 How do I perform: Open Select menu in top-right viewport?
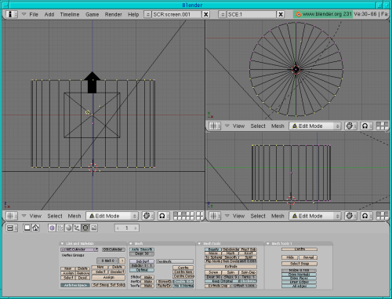click(x=258, y=126)
